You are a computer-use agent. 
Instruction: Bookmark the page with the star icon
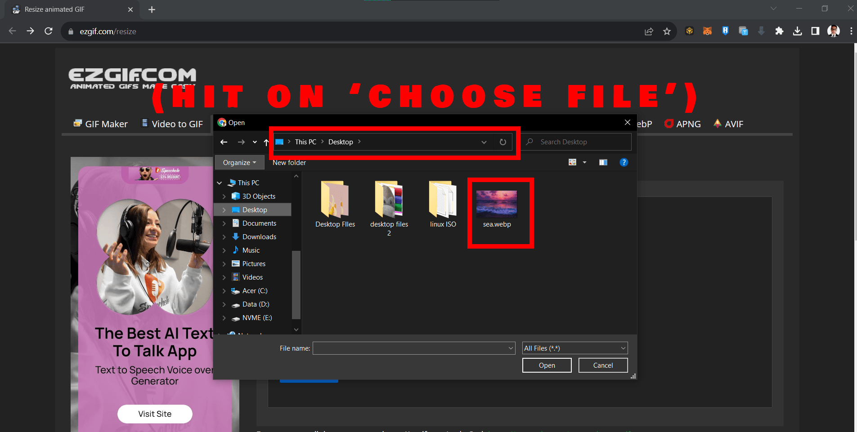tap(667, 31)
